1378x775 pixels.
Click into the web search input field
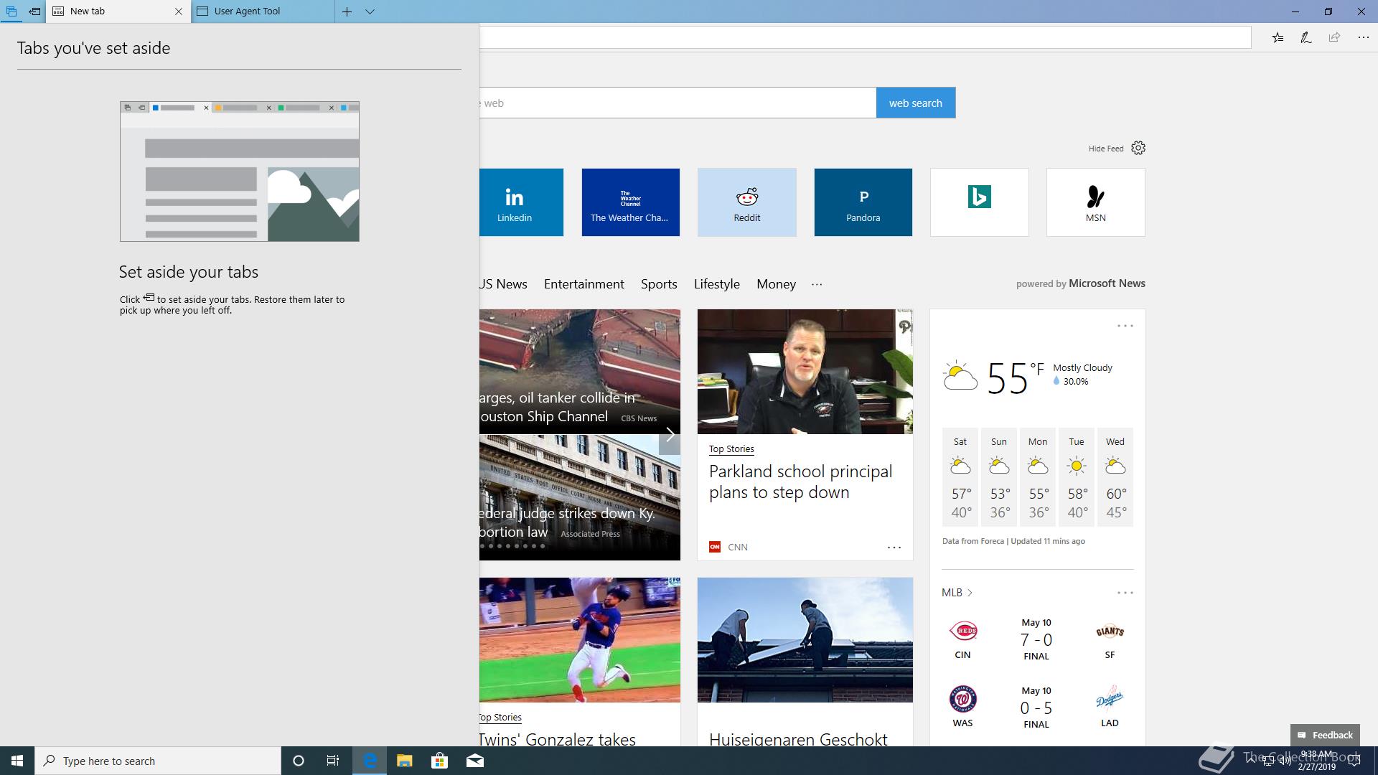678,103
